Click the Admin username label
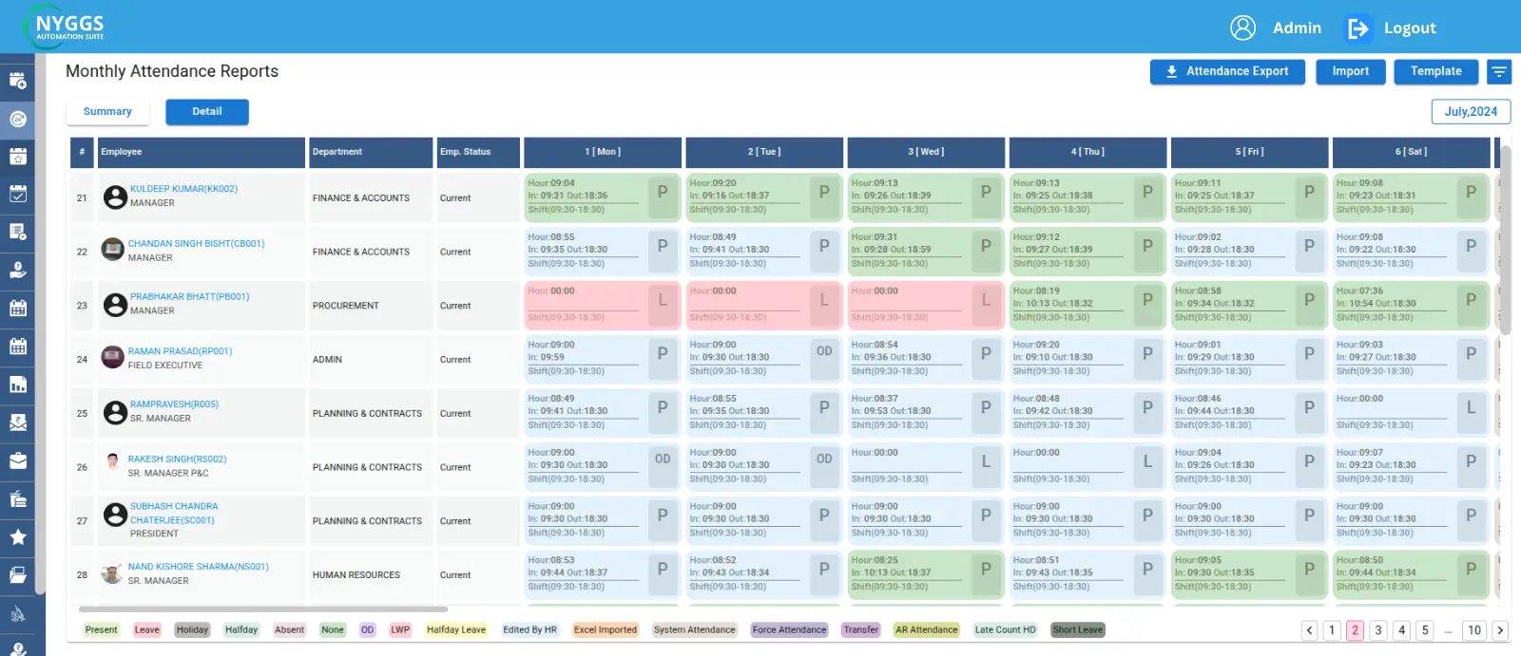 pyautogui.click(x=1297, y=28)
